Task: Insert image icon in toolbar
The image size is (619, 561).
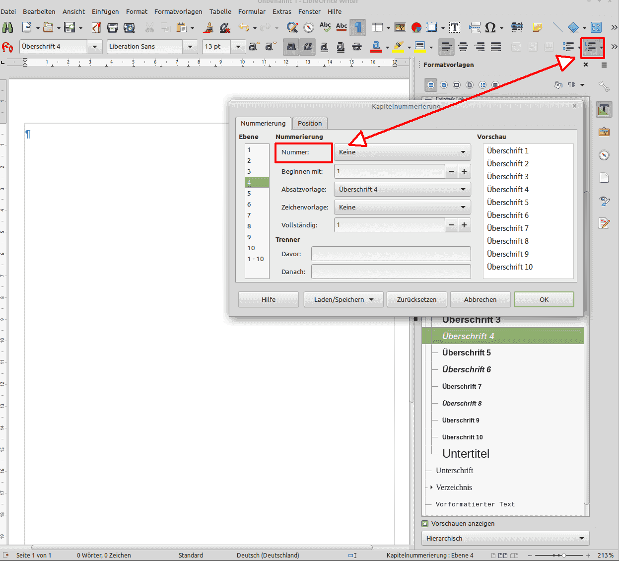Action: point(400,27)
